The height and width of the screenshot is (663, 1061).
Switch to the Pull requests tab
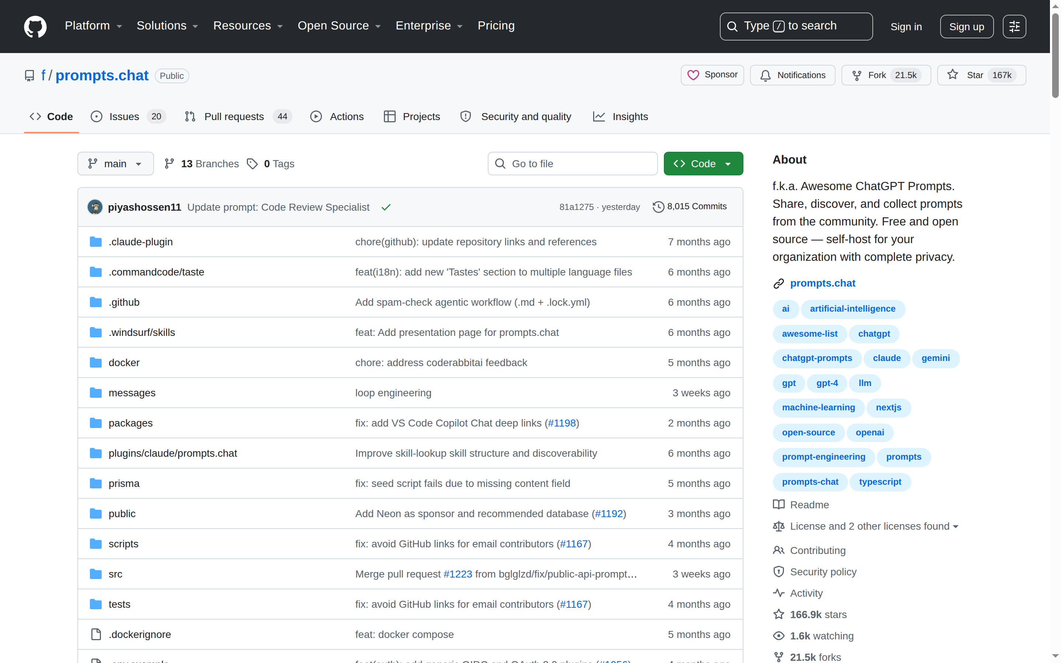[238, 117]
